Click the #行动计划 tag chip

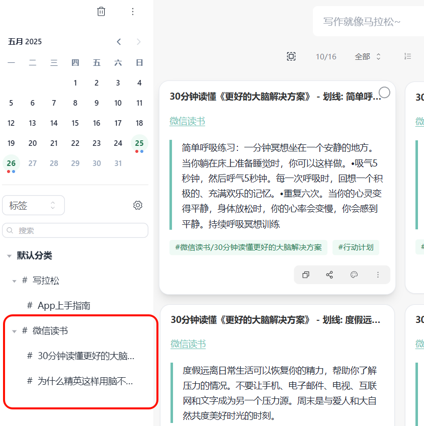(356, 247)
